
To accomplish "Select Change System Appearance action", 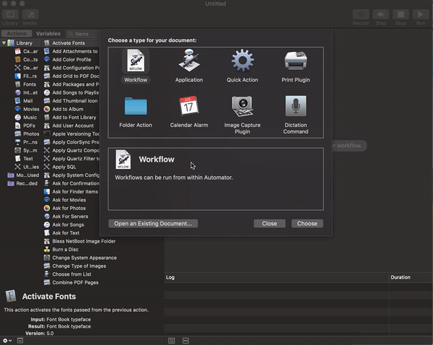I will (84, 258).
